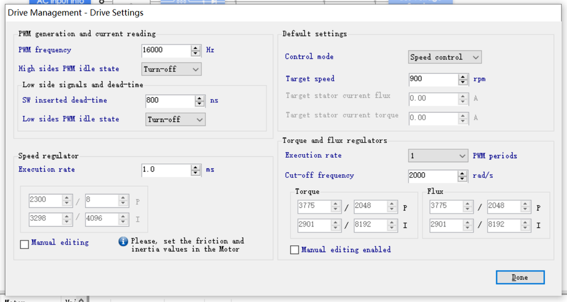Check the Manual editing enabled box
Viewport: 567px width, 302px height.
click(295, 250)
